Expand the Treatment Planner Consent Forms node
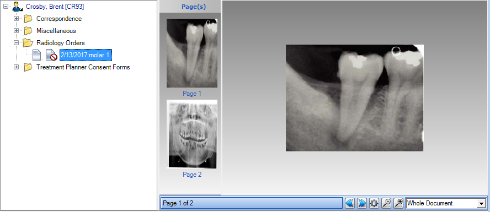Screen dimensions: 490x212 [16, 67]
